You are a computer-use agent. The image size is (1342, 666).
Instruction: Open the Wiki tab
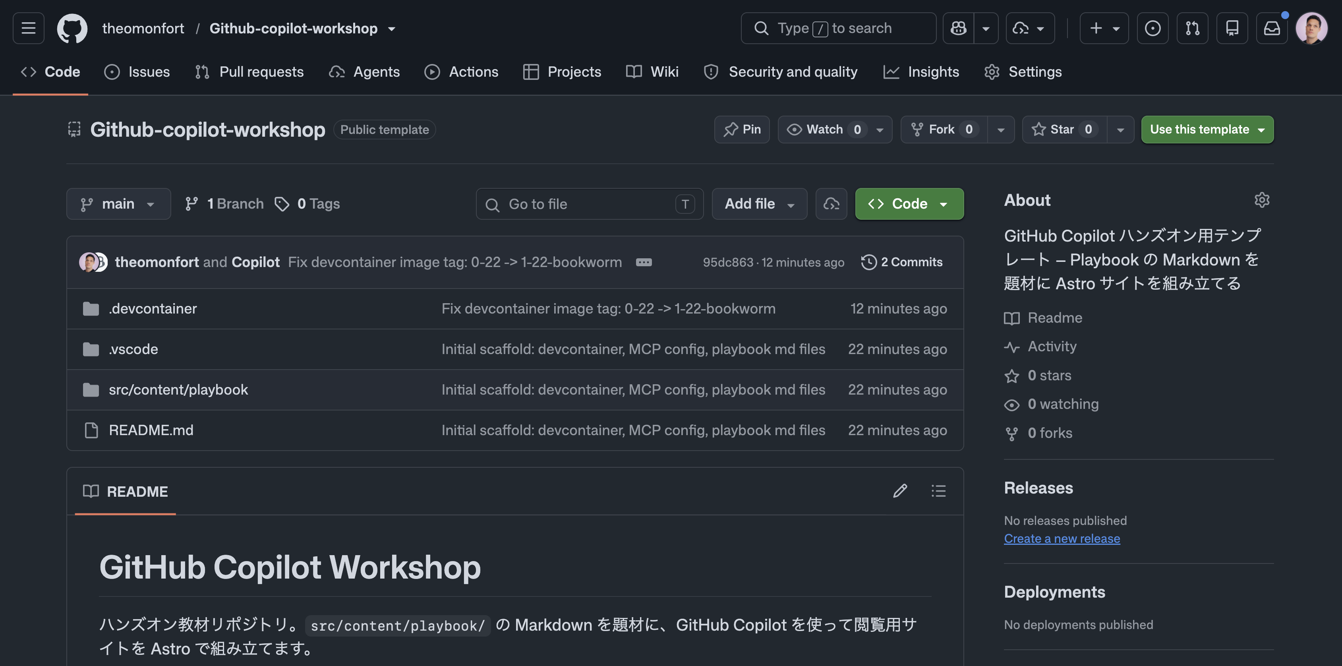point(652,72)
